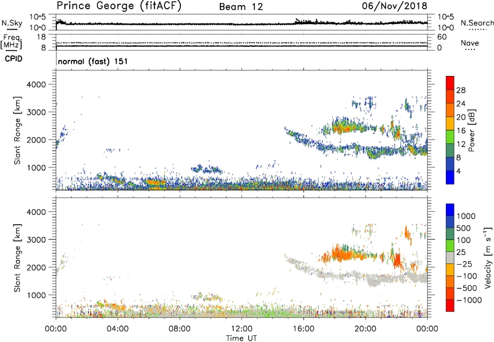Click the 'Nave' legend label

point(470,43)
